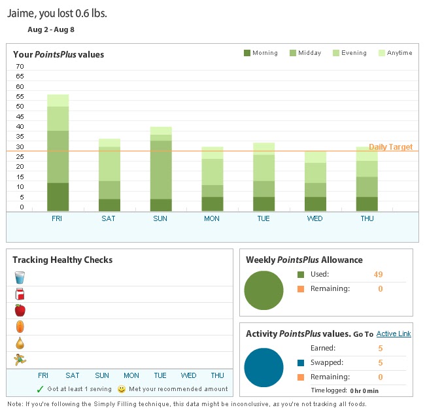Click the Daily Target line label
The image size is (425, 412).
click(390, 147)
